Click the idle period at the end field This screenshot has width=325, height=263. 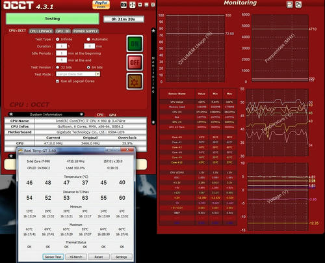tap(61, 60)
